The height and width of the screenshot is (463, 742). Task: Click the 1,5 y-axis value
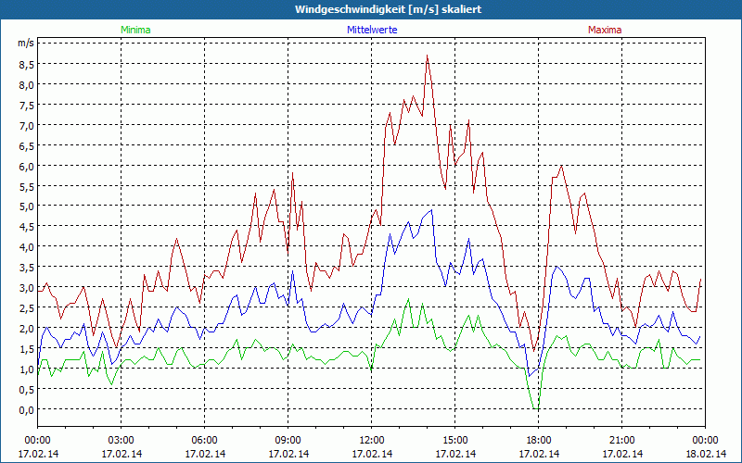tap(26, 349)
